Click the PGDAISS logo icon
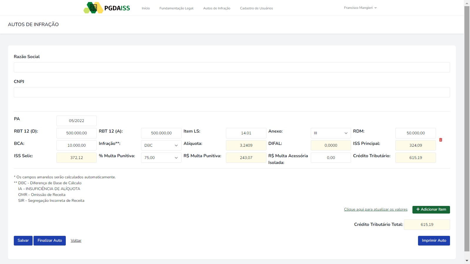The width and height of the screenshot is (470, 264). coord(93,8)
